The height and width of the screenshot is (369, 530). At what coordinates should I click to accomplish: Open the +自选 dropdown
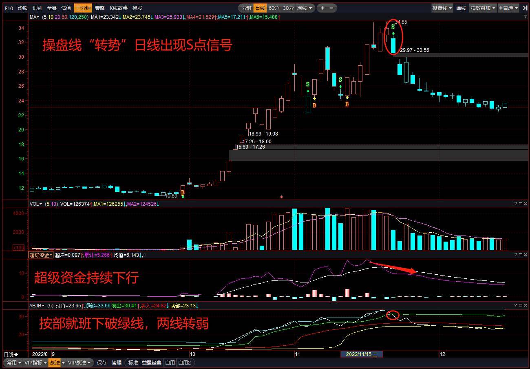(x=508, y=8)
